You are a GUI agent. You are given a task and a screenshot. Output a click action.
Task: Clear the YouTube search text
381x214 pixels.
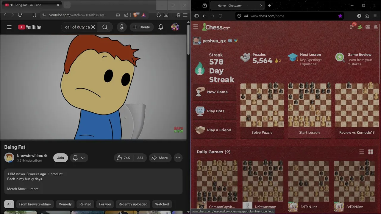click(x=93, y=27)
